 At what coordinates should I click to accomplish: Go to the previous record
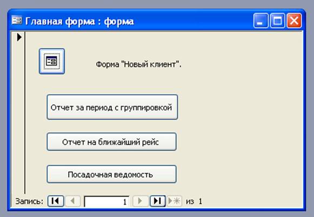(72, 201)
